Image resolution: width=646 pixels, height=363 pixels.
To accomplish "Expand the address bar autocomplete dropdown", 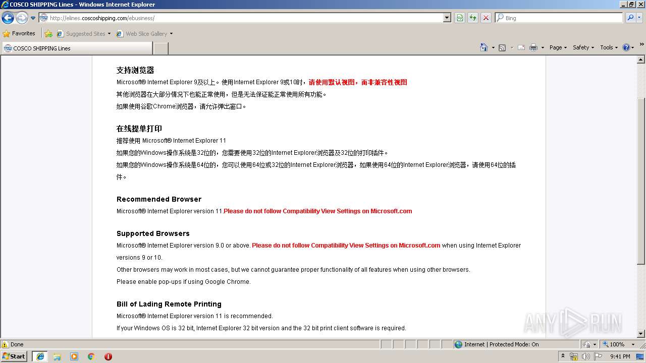I will click(447, 18).
